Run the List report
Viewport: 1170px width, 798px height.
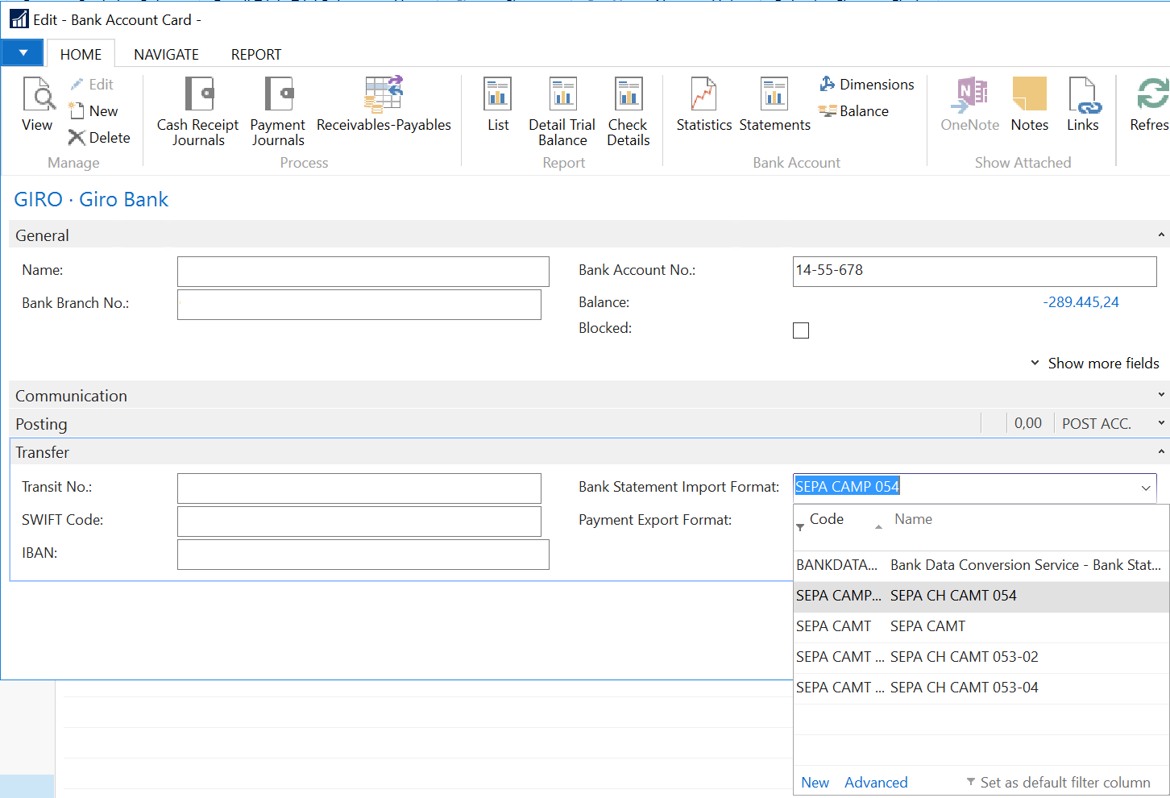tap(498, 104)
